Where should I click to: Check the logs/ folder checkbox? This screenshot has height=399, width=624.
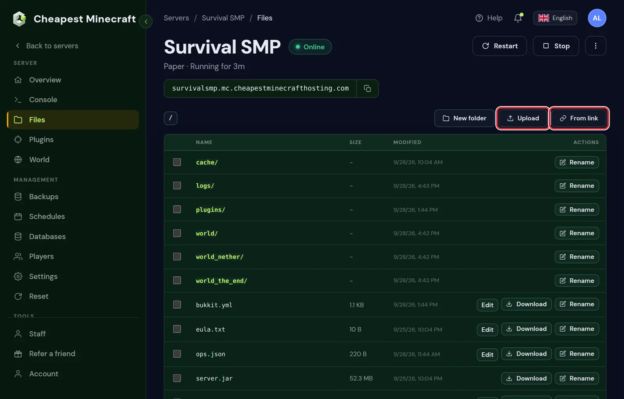click(x=177, y=186)
